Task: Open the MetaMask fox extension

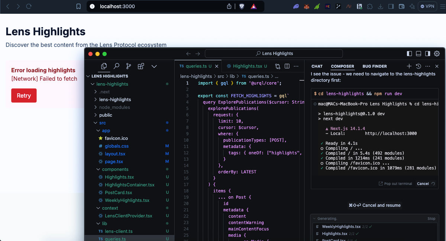Action: click(x=307, y=6)
